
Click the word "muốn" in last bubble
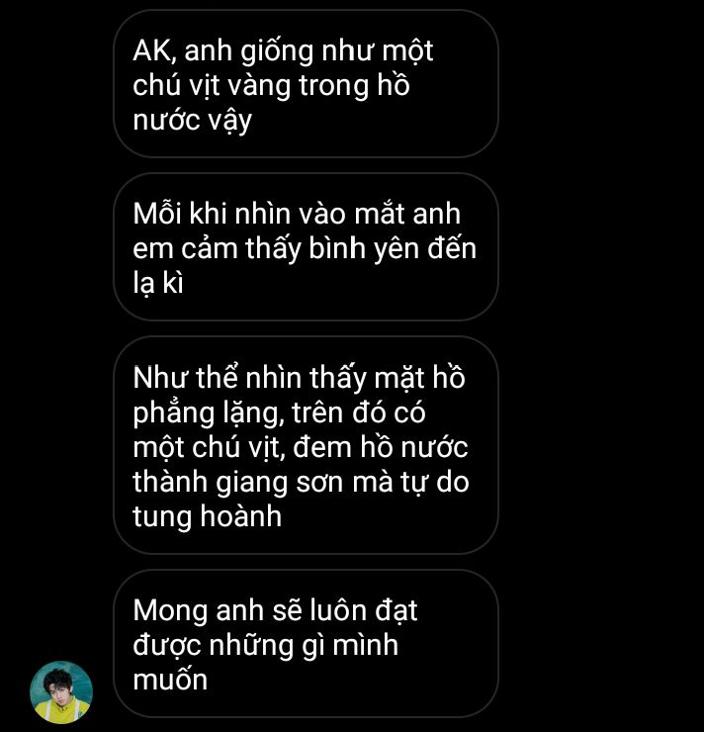pyautogui.click(x=170, y=681)
